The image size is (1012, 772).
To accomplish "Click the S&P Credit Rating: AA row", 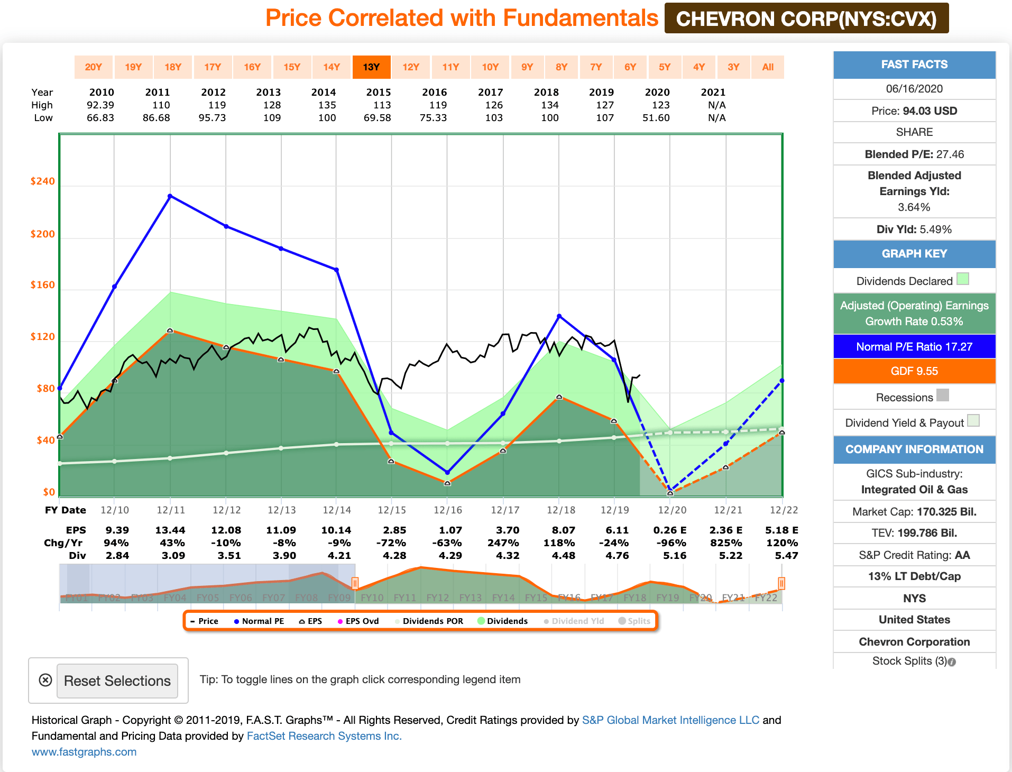I will click(x=914, y=555).
